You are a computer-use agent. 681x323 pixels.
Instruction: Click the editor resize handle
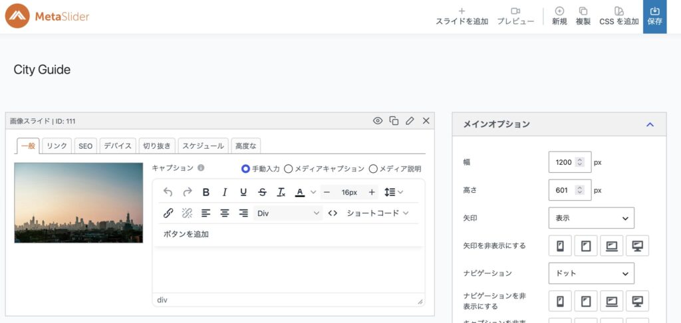(420, 301)
